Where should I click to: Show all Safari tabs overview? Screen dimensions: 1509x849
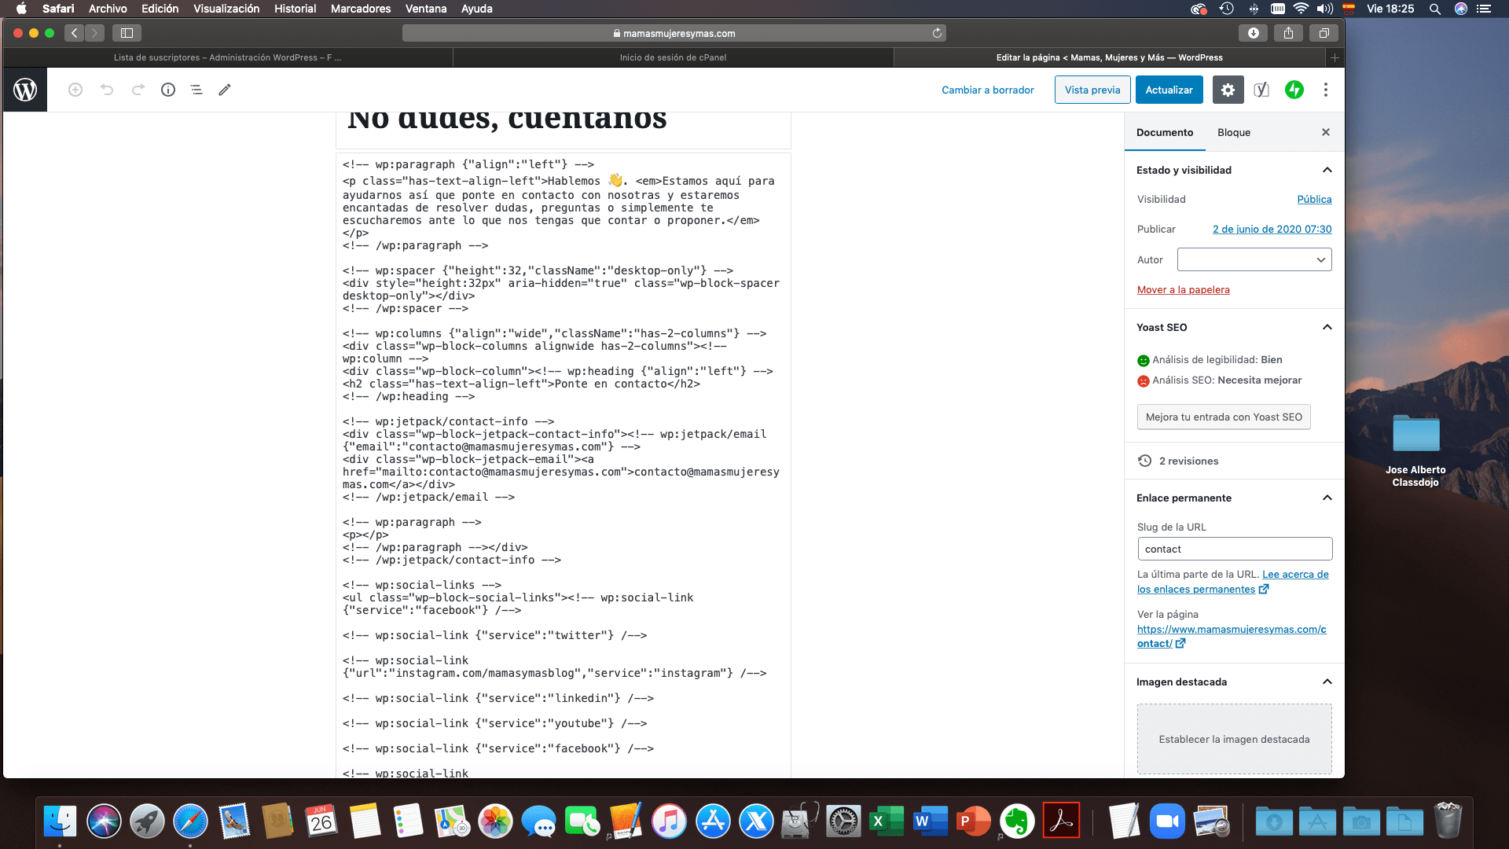pyautogui.click(x=1324, y=33)
